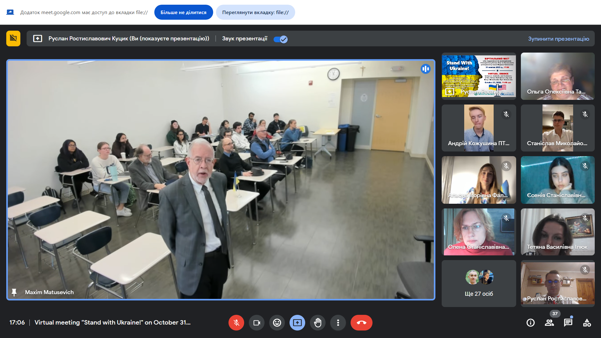
Task: Show participants list with 37 badge
Action: 549,323
